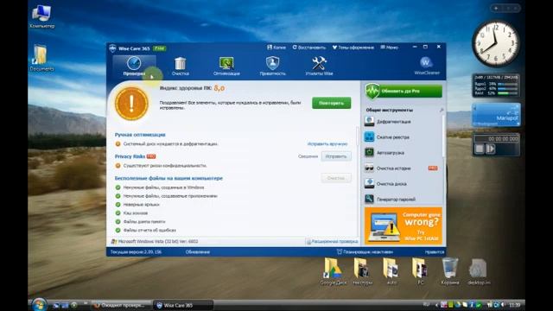553x311 pixels.
Task: Click the Windows-created junk files row
Action: pyautogui.click(x=160, y=187)
